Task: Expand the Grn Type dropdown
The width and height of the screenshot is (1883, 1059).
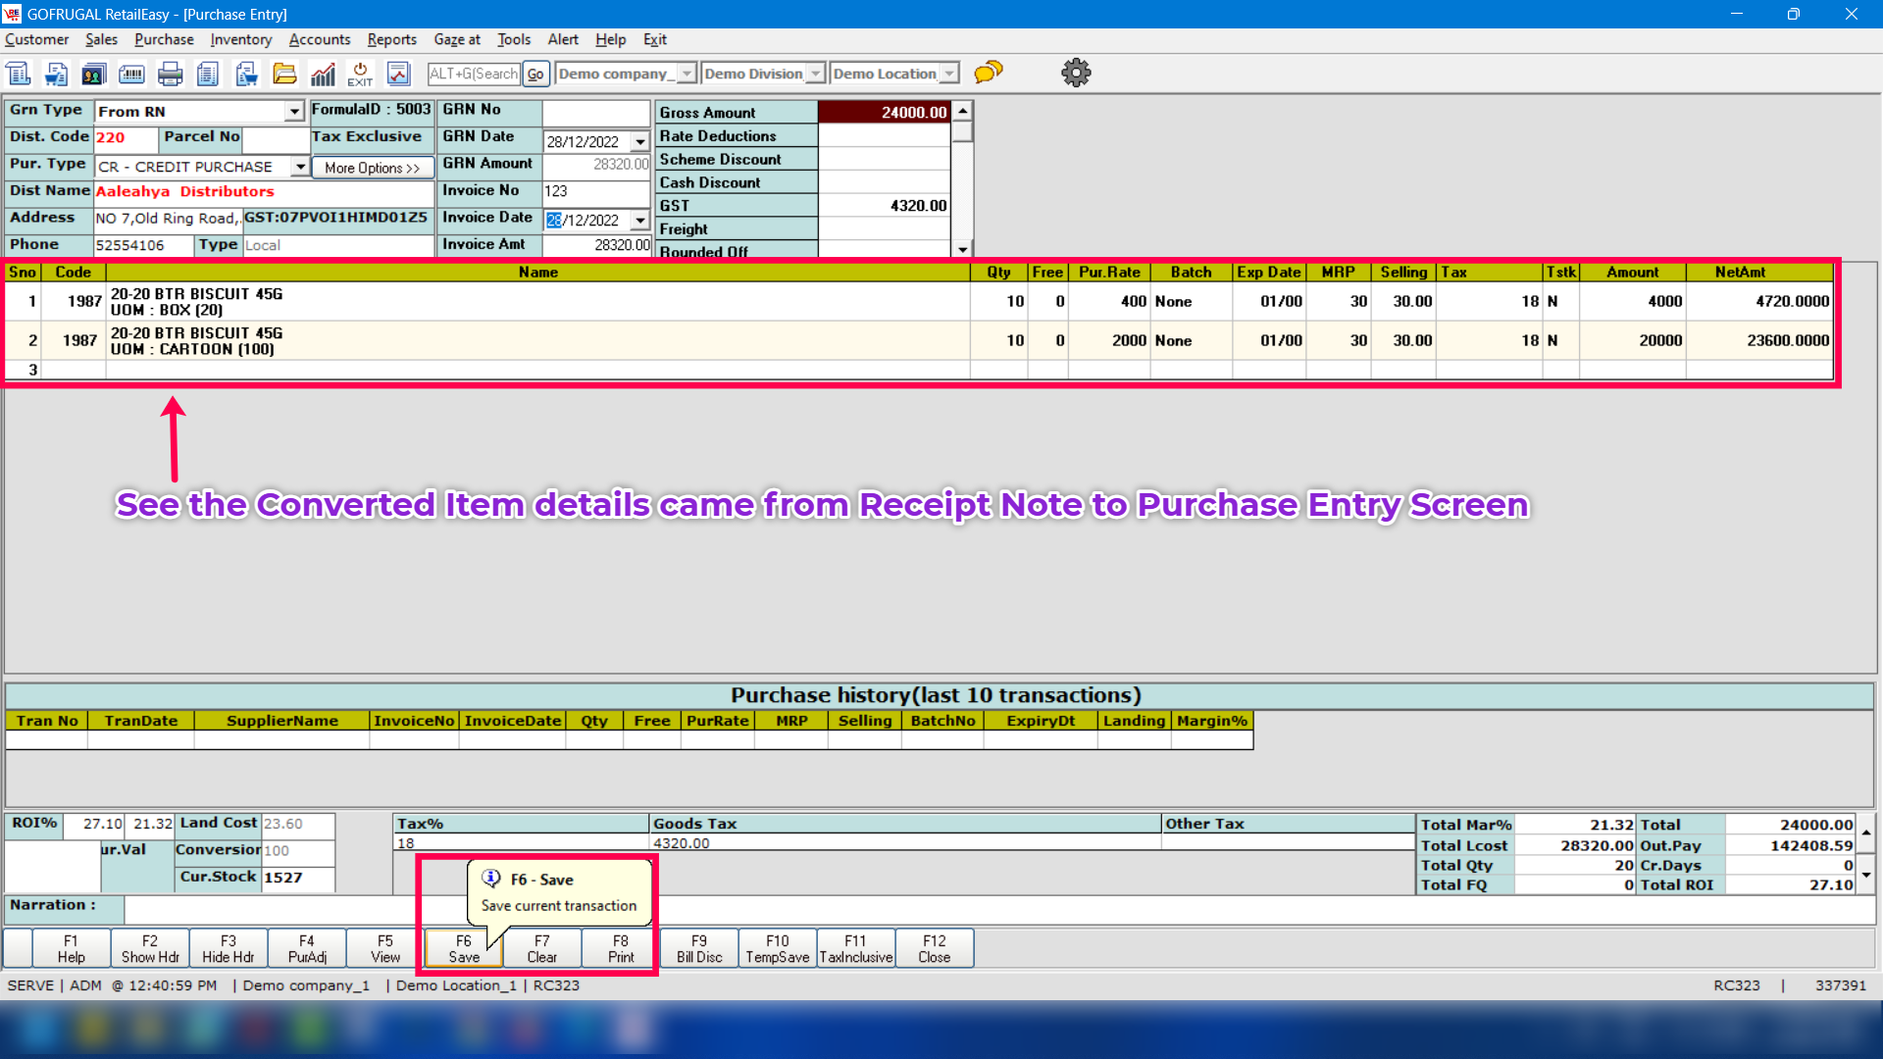Action: pyautogui.click(x=294, y=112)
